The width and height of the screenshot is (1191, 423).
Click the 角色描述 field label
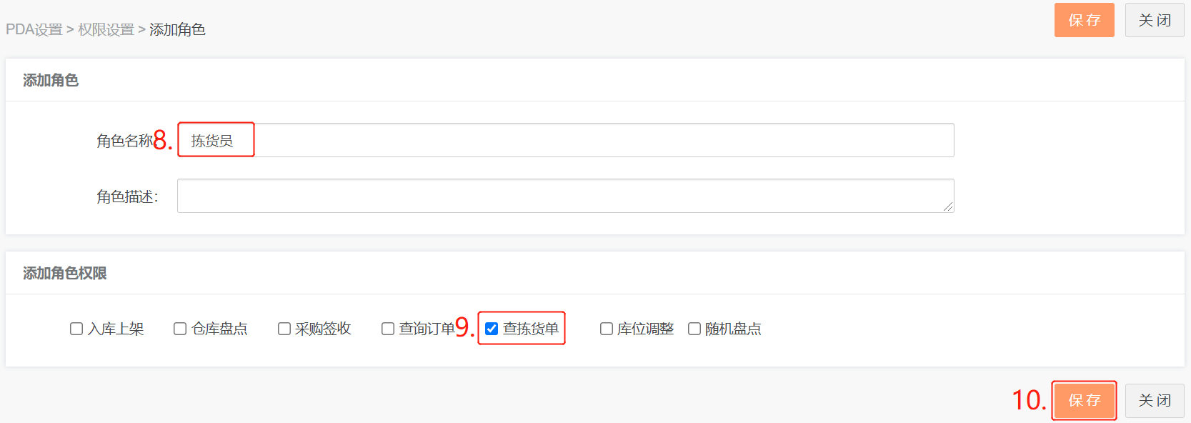[x=127, y=196]
